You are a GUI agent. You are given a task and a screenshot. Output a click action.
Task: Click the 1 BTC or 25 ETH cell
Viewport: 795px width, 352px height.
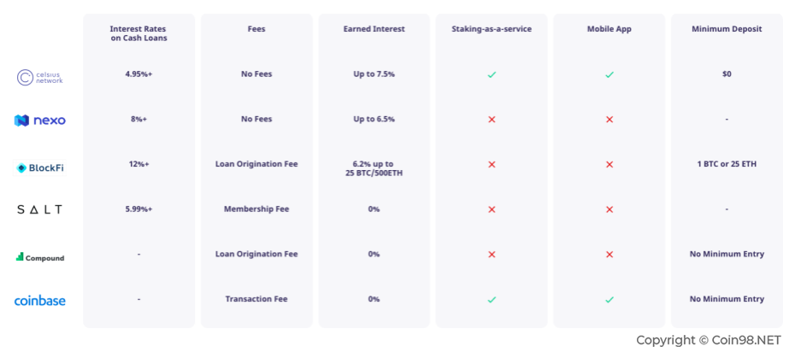coord(727,164)
